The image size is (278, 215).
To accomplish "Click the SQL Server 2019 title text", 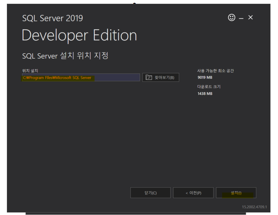I will [52, 18].
